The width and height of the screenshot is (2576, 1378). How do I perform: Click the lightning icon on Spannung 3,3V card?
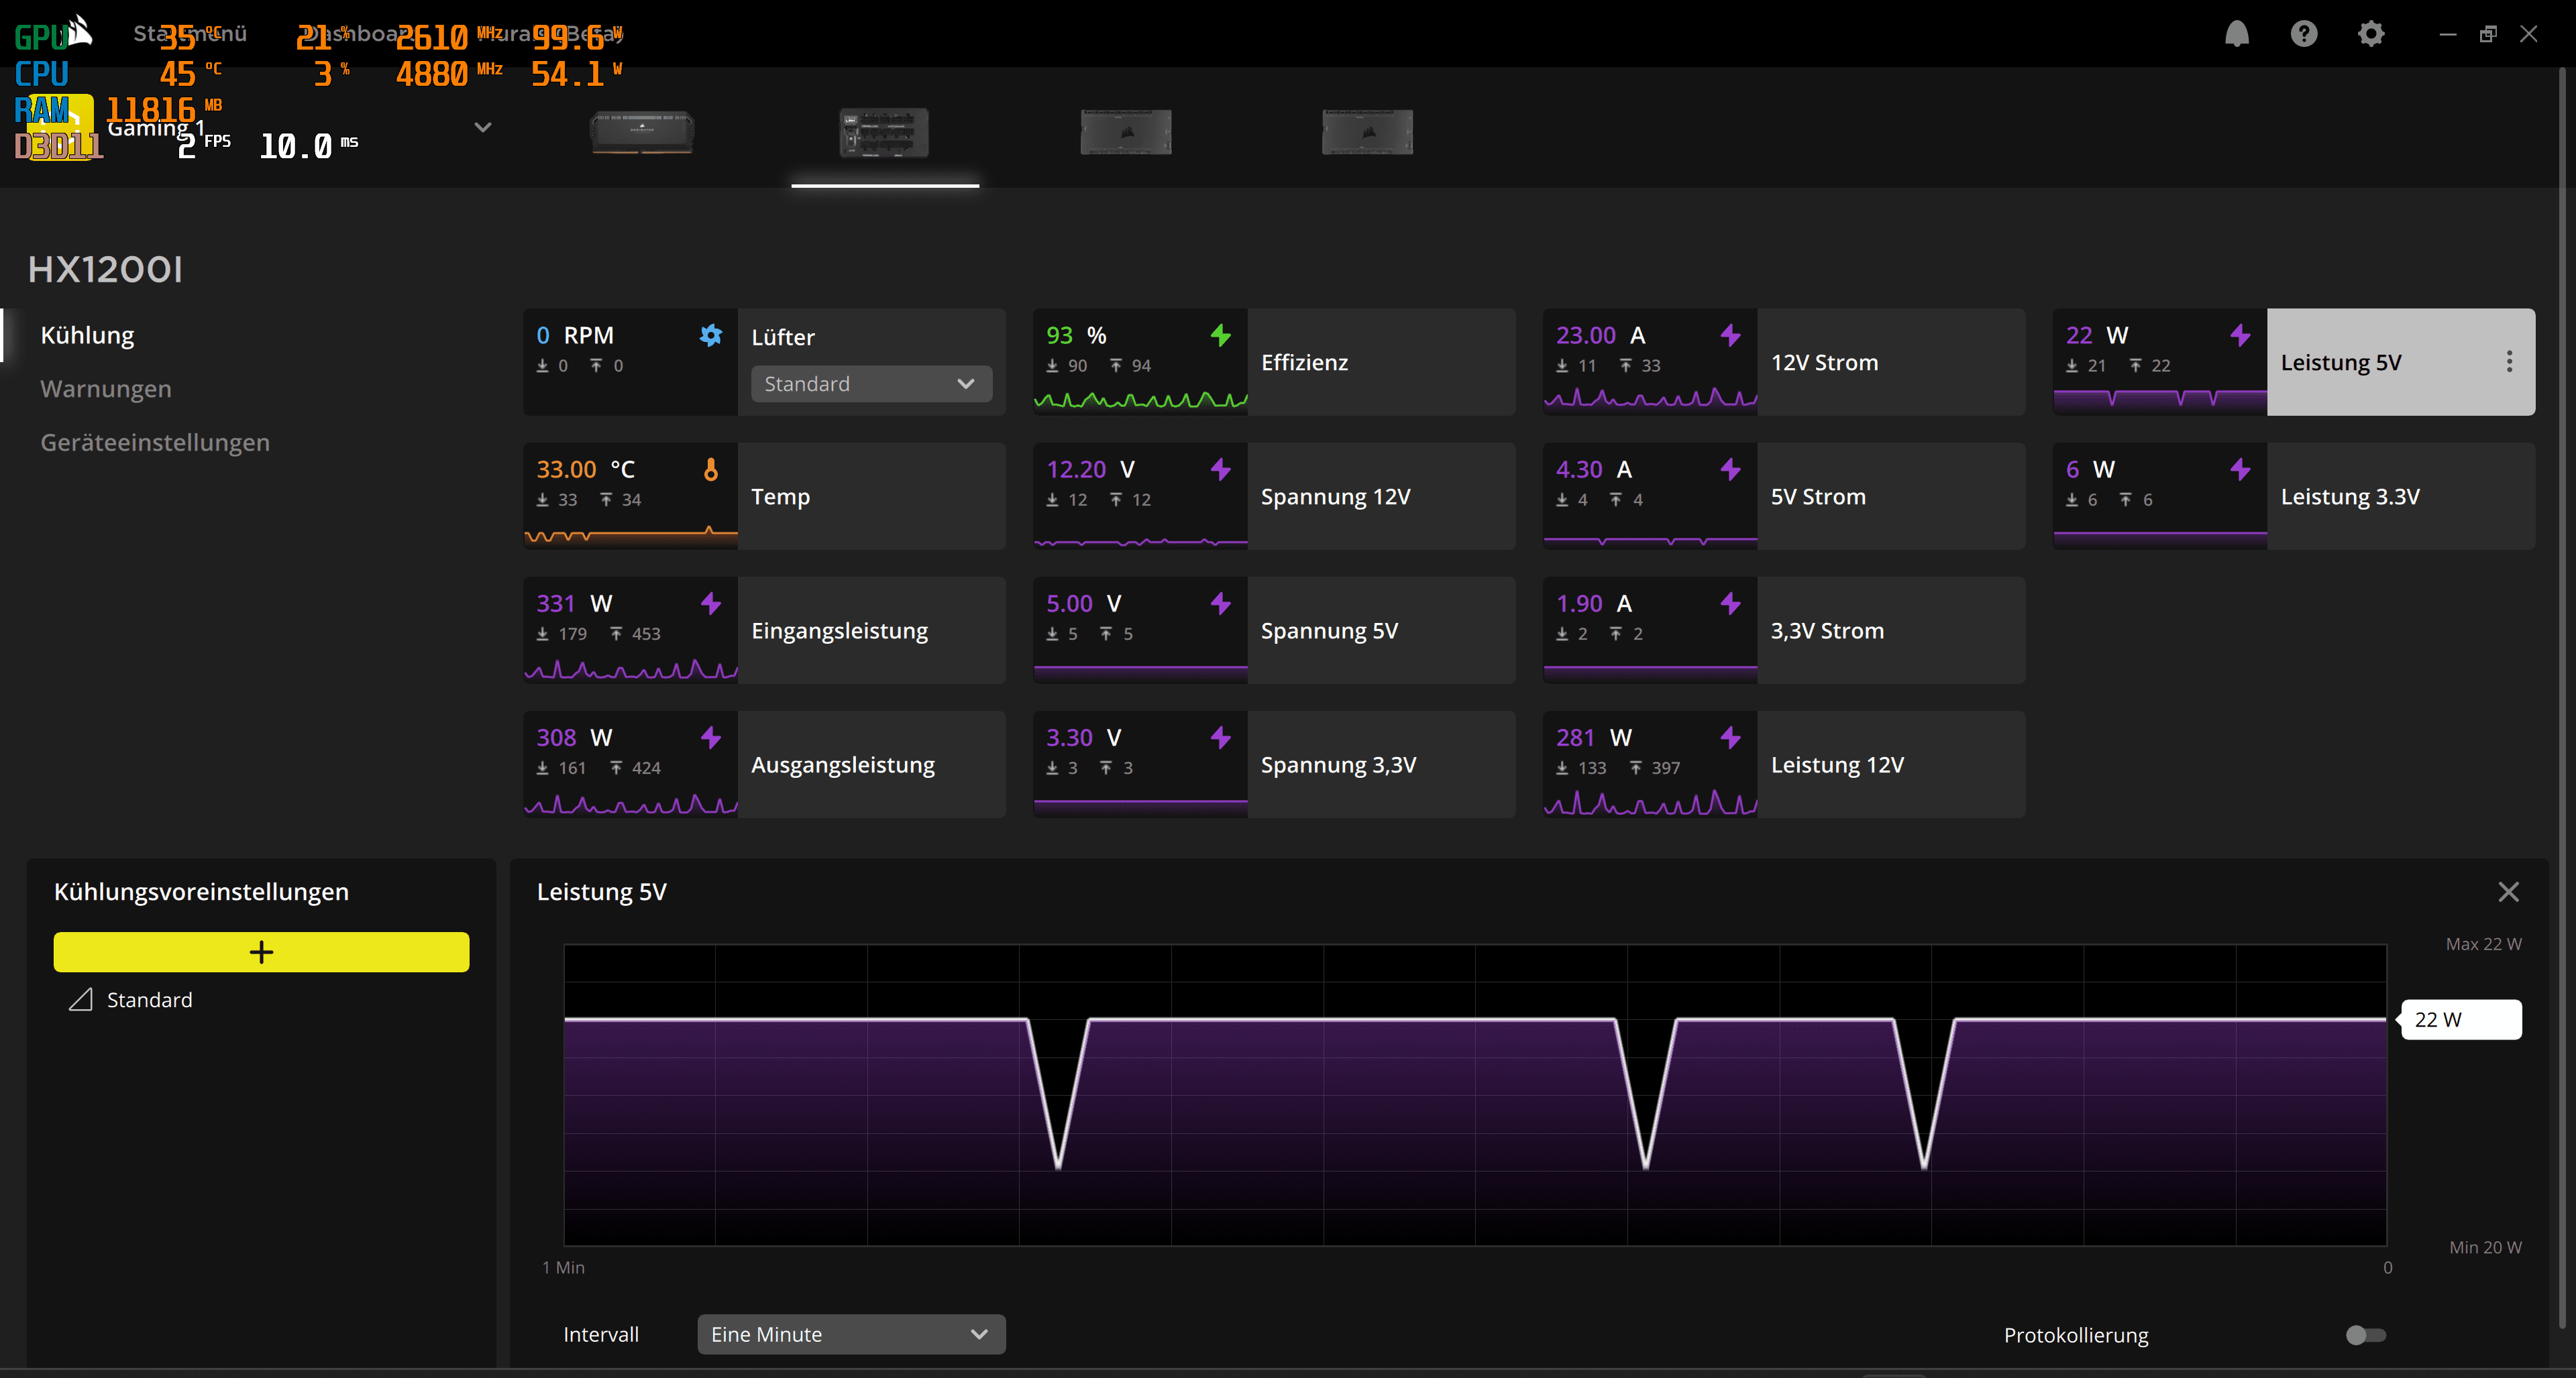click(x=1221, y=738)
